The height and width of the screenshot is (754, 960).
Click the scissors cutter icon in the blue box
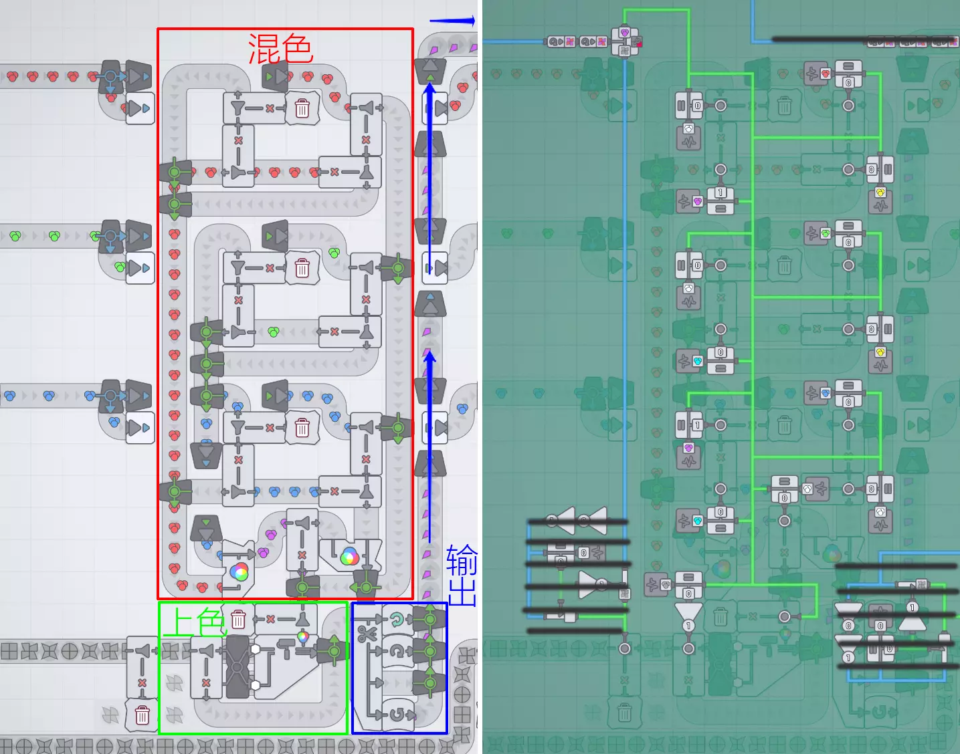pos(367,633)
